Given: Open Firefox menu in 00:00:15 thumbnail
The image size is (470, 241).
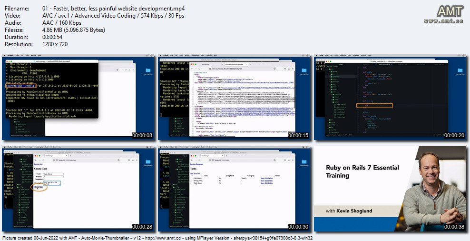Looking at the screenshot, I should pyautogui.click(x=166, y=56).
